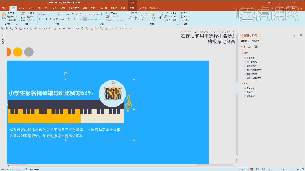
Task: Switch to the Effects pentagon icon tab
Action: click(x=249, y=46)
